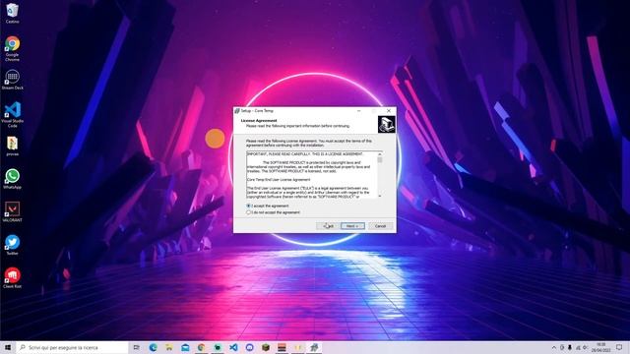Viewport: 630px width, 354px height.
Task: Show hidden system tray icons
Action: point(554,347)
